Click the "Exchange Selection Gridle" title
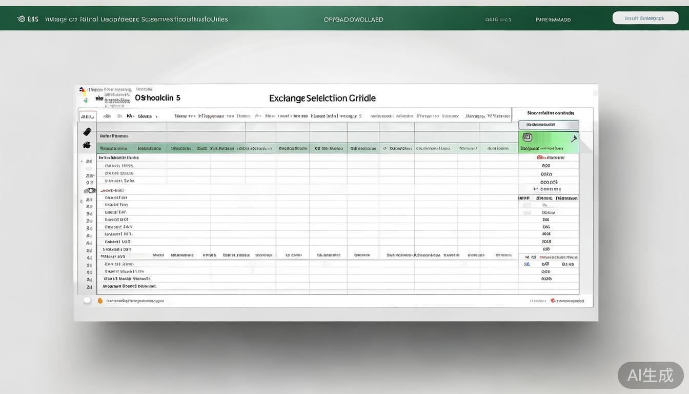 pos(322,98)
